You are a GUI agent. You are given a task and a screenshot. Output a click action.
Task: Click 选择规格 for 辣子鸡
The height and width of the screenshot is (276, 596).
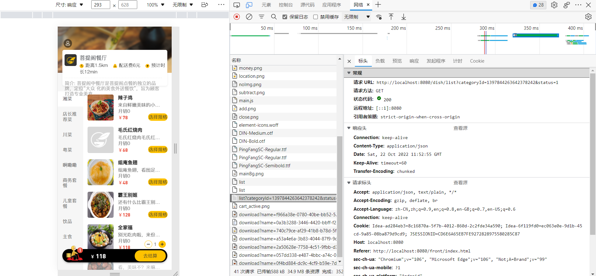click(x=158, y=117)
